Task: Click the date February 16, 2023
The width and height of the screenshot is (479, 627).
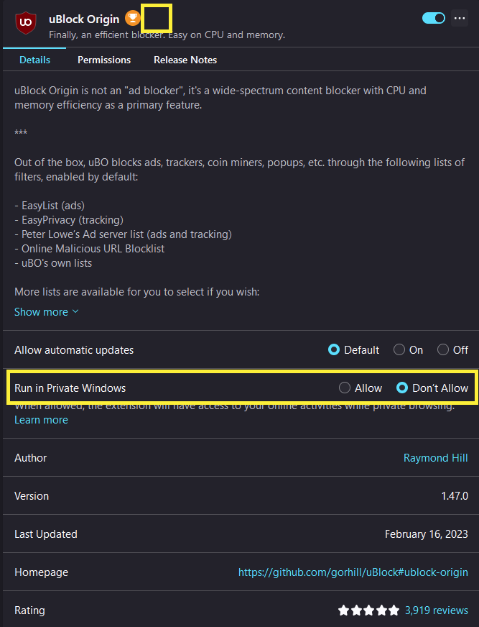Action: 427,534
